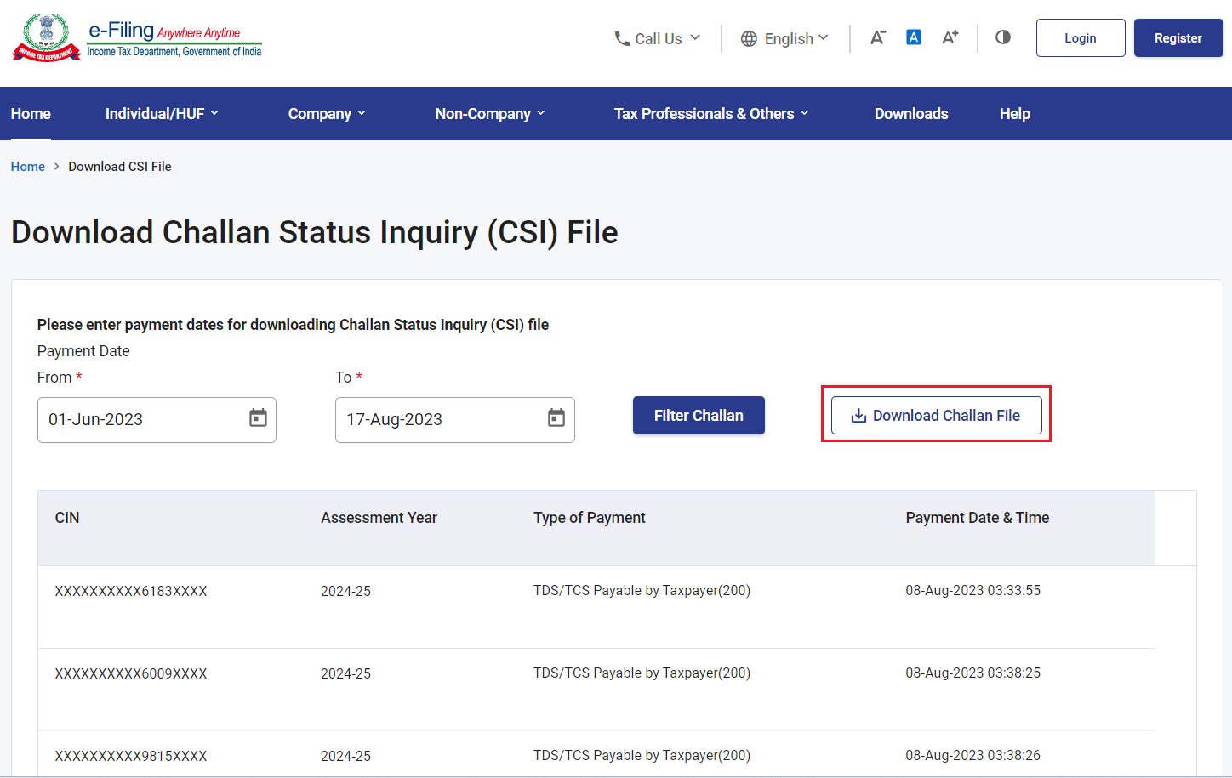Image resolution: width=1232 pixels, height=778 pixels.
Task: Go to the Downloads menu item
Action: coord(911,114)
